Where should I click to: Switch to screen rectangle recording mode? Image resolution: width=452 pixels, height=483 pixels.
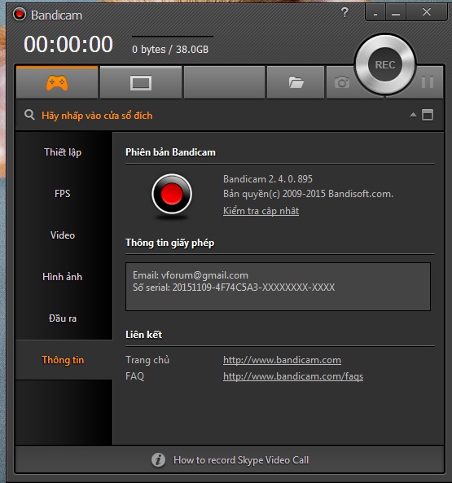point(141,82)
